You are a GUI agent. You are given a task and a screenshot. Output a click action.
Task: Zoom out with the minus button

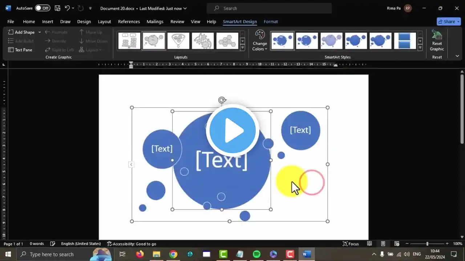tap(407, 244)
